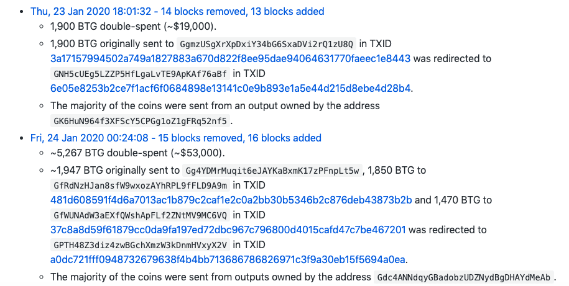Open TXID link starting with 3a17157994502a
Image resolution: width=569 pixels, height=286 pixels.
click(x=230, y=59)
